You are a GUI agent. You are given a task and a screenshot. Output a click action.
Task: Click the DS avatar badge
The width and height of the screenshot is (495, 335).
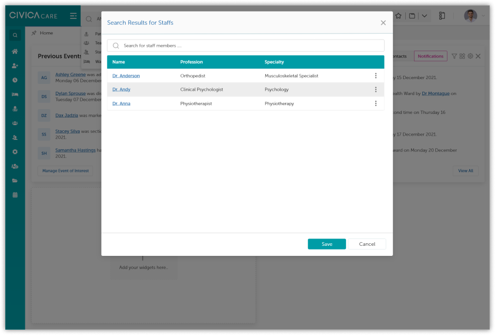pyautogui.click(x=44, y=97)
